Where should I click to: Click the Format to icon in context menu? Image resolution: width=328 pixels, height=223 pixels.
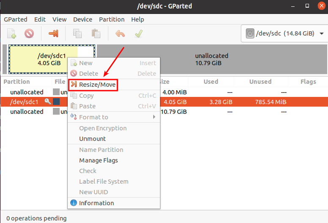(x=73, y=117)
